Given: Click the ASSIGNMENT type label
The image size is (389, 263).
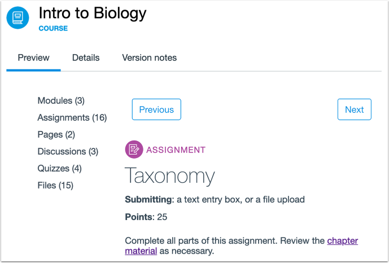Looking at the screenshot, I should pyautogui.click(x=176, y=150).
